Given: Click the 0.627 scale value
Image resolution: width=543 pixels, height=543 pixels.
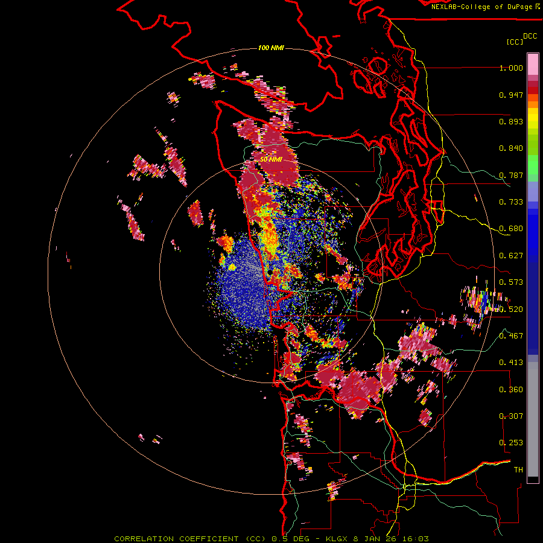Looking at the screenshot, I should tap(511, 256).
